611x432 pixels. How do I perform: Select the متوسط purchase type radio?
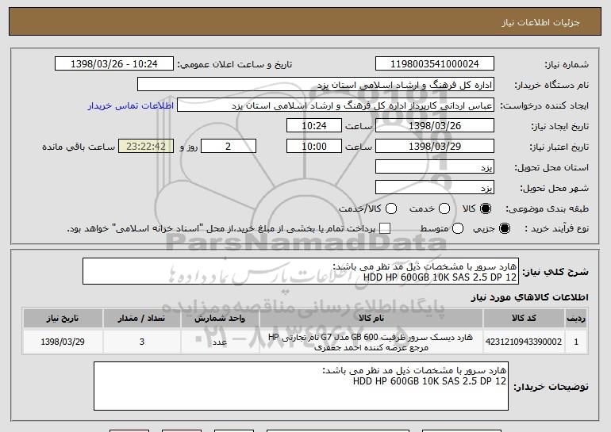pos(458,228)
